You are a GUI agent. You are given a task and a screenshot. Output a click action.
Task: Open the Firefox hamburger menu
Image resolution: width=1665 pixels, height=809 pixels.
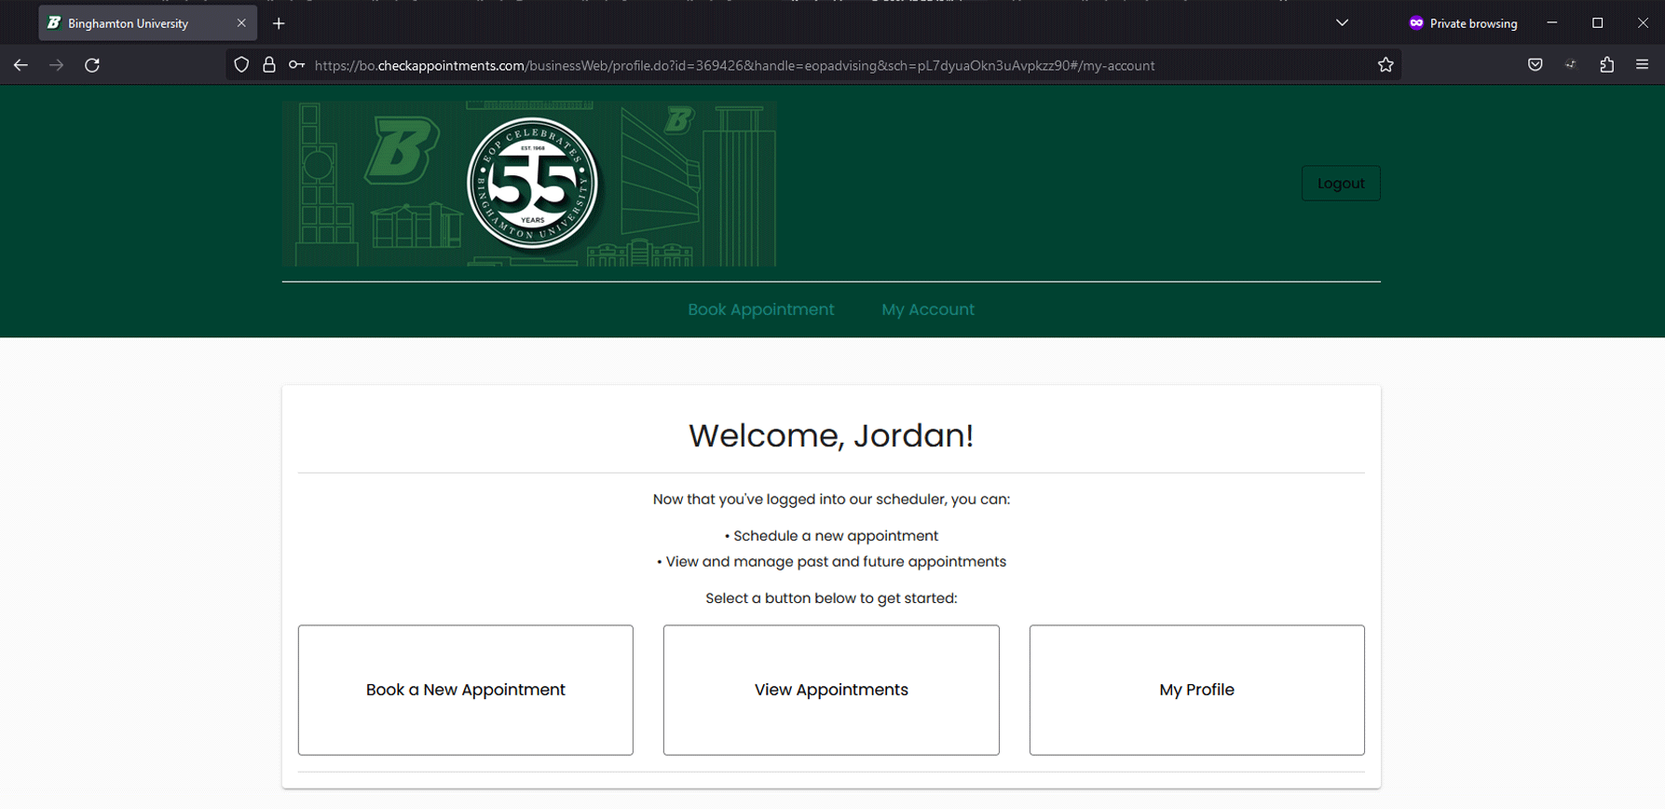(x=1642, y=65)
